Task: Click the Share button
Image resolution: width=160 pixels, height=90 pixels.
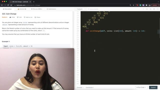Action: point(37,17)
